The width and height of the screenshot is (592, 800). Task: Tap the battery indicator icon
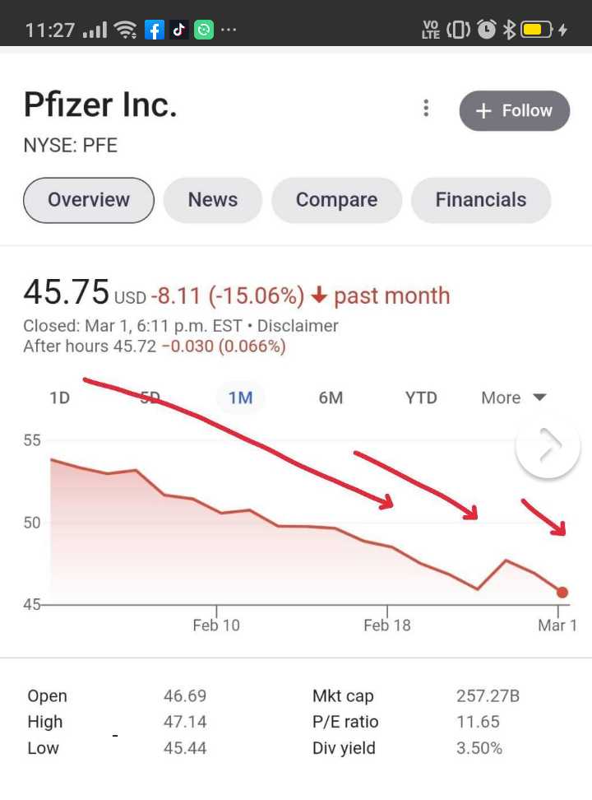(x=537, y=30)
